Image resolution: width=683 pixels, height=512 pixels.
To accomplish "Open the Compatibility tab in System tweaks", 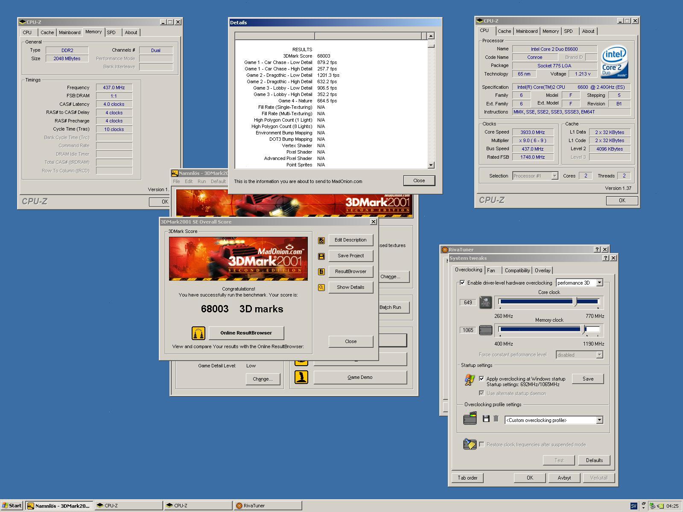I will coord(517,271).
